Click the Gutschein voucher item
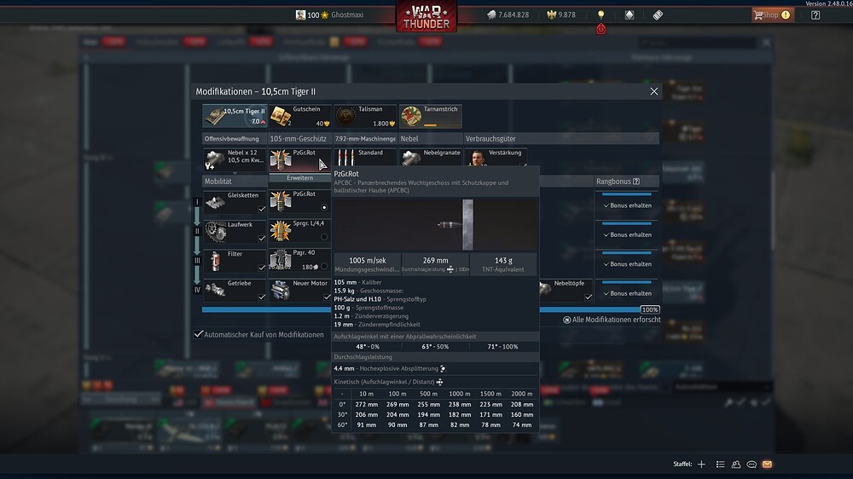Screen dimensions: 853x479 (299, 116)
